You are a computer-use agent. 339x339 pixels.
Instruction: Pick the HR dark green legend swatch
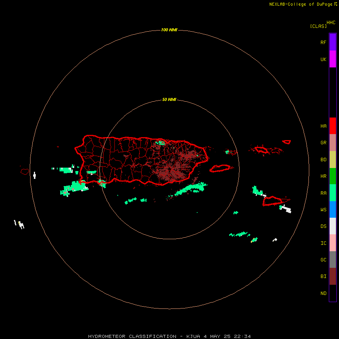(x=333, y=176)
